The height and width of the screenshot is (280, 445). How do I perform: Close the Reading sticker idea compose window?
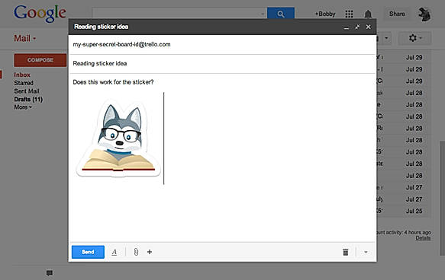click(369, 27)
